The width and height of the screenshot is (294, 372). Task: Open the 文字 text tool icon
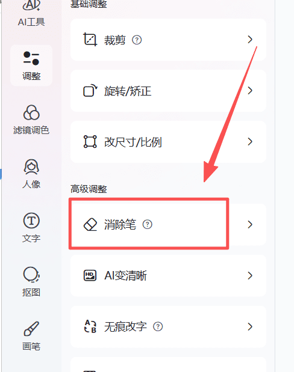pos(31,228)
